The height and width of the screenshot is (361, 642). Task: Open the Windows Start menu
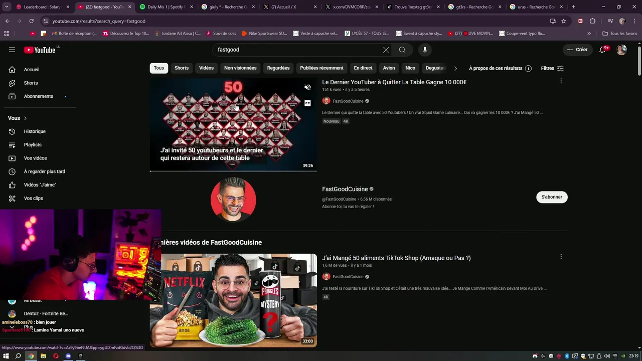pyautogui.click(x=6, y=356)
